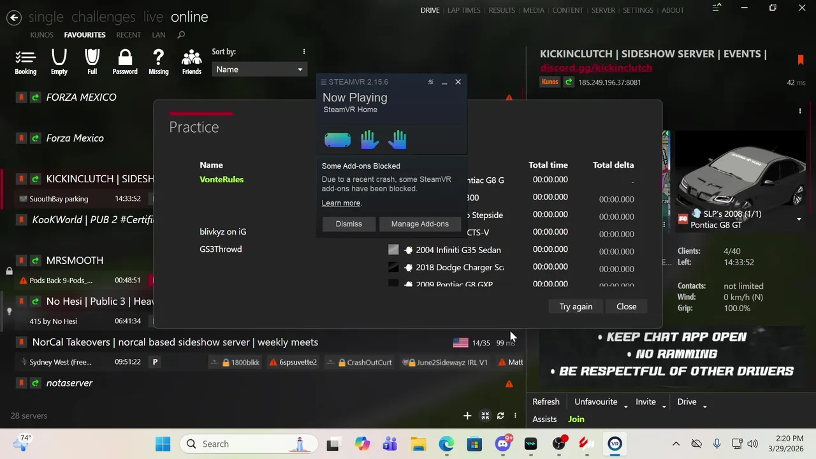Click the left controller hand icon in SteamVR
The image size is (816, 459).
tap(370, 140)
